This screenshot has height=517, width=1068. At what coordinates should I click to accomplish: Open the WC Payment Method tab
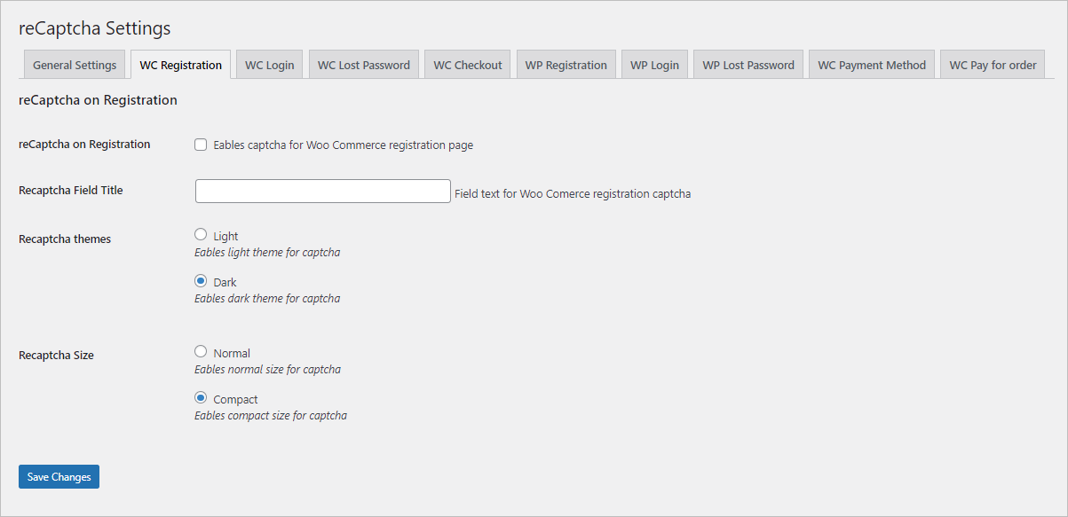point(871,64)
